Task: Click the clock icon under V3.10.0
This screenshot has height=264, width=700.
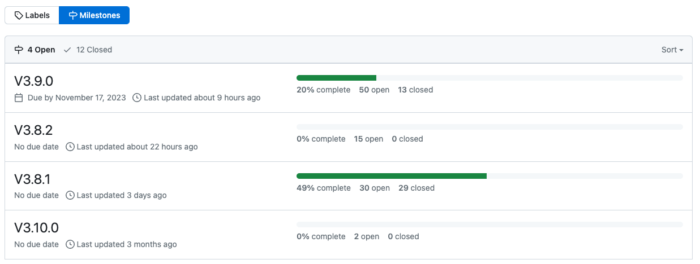Action: 70,244
